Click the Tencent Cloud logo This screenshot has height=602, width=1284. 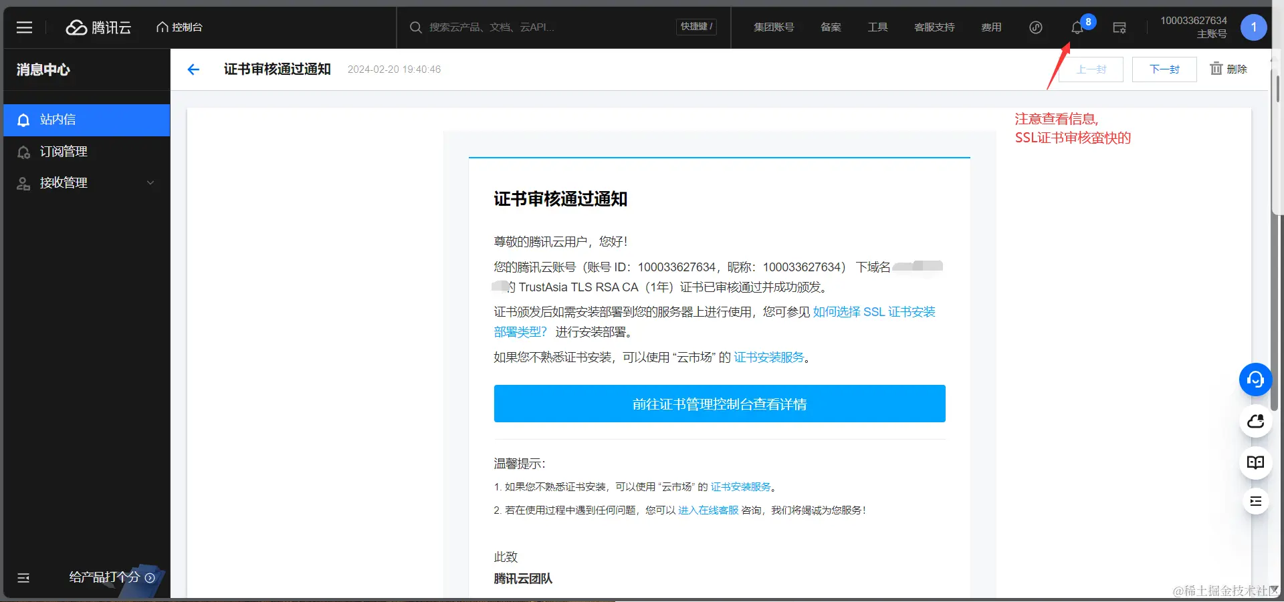98,27
